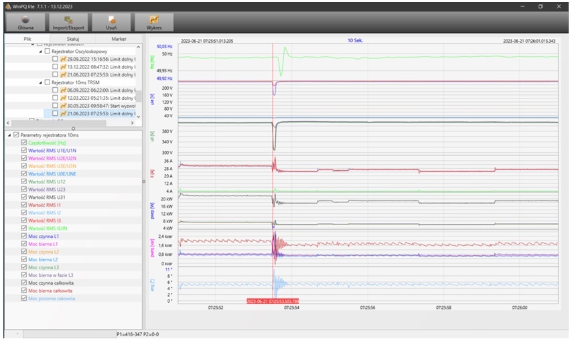
Task: Open the Główna home toolbar button
Action: [x=25, y=23]
